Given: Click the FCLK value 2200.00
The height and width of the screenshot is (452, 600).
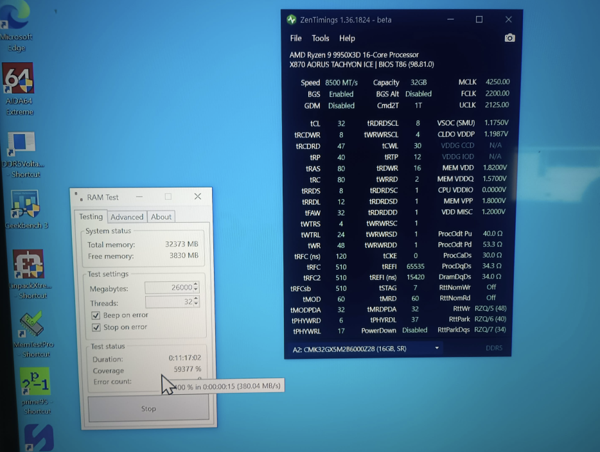Looking at the screenshot, I should pos(497,93).
